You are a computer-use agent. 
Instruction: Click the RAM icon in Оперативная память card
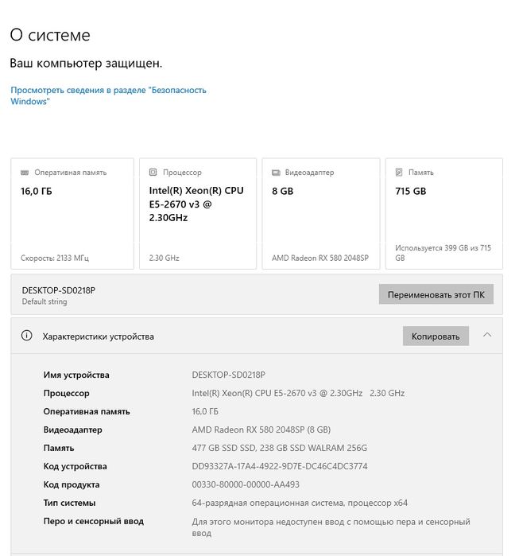tap(25, 173)
